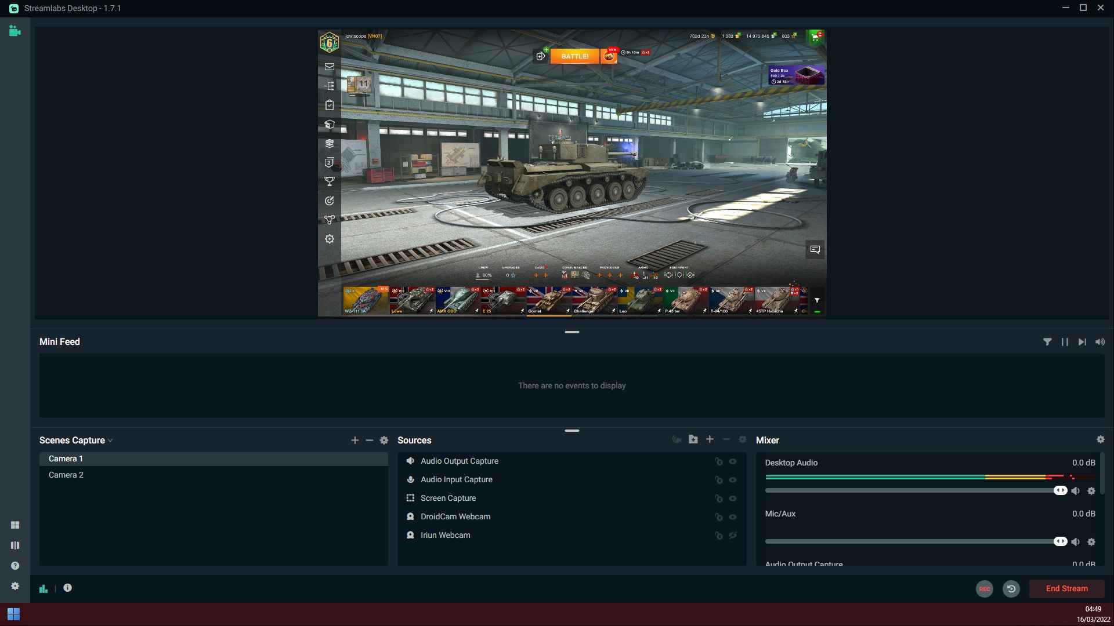
Task: Add a new source with plus icon
Action: 710,439
